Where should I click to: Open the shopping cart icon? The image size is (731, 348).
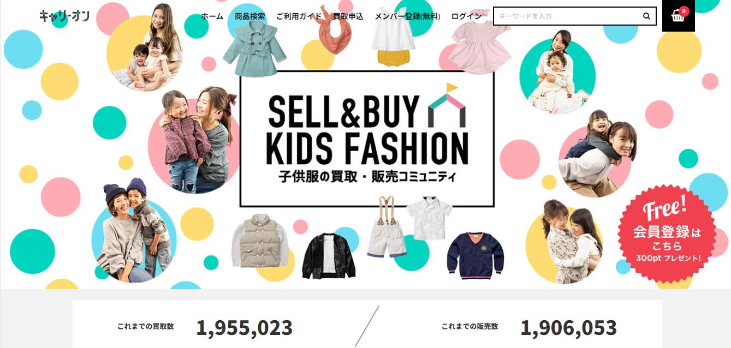click(x=677, y=16)
